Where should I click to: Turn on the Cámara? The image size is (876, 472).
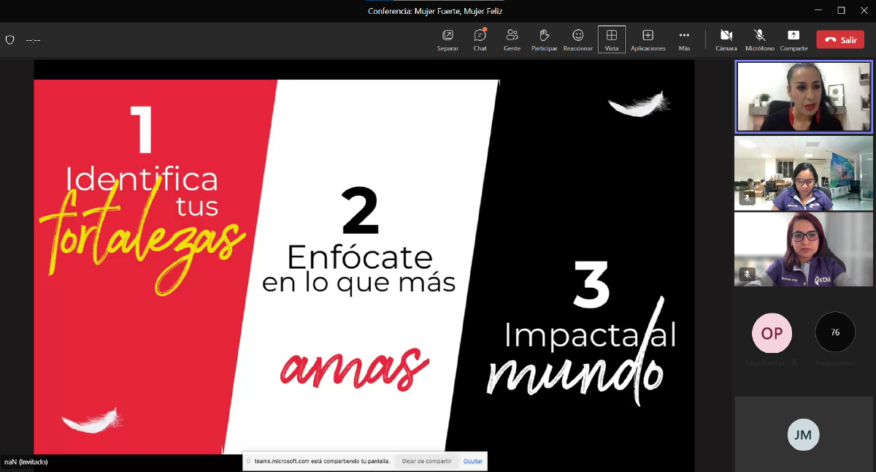(726, 39)
